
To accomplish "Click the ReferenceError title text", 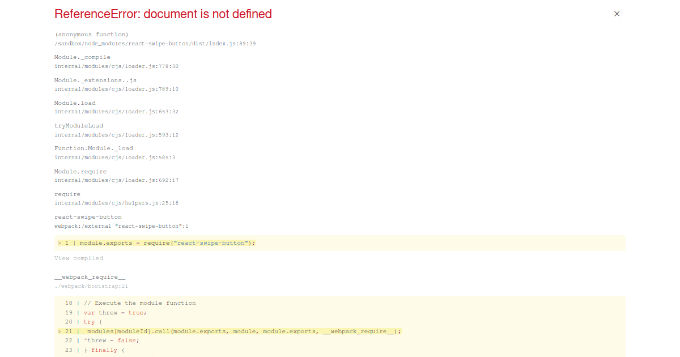I will [x=163, y=14].
